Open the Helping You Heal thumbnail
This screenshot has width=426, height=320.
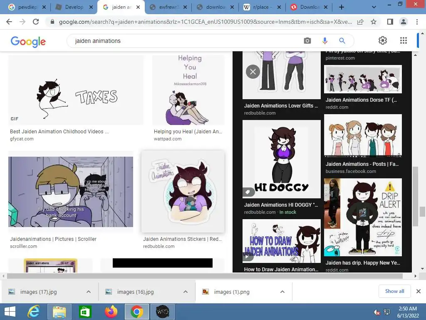pos(188,90)
